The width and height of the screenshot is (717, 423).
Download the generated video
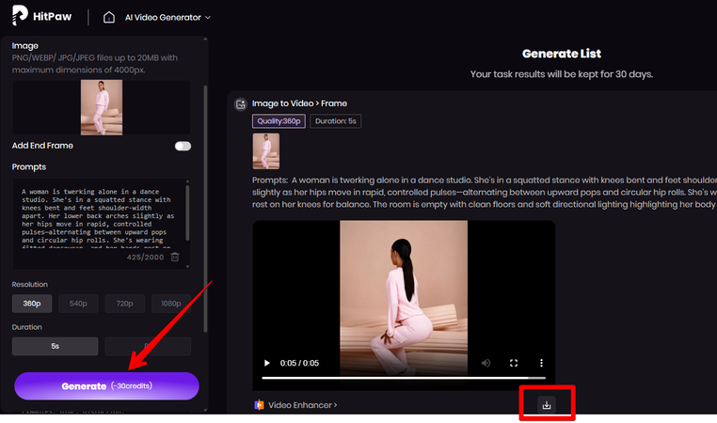(547, 405)
